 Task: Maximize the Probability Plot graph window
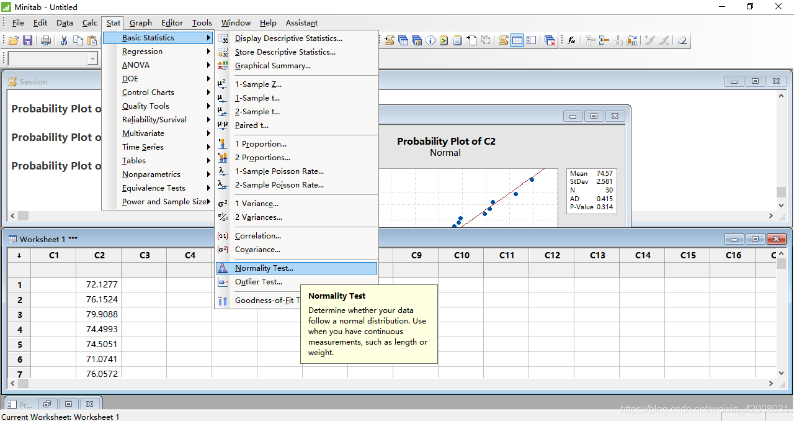[x=594, y=116]
